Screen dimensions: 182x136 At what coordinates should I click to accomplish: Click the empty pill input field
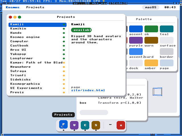(94, 112)
